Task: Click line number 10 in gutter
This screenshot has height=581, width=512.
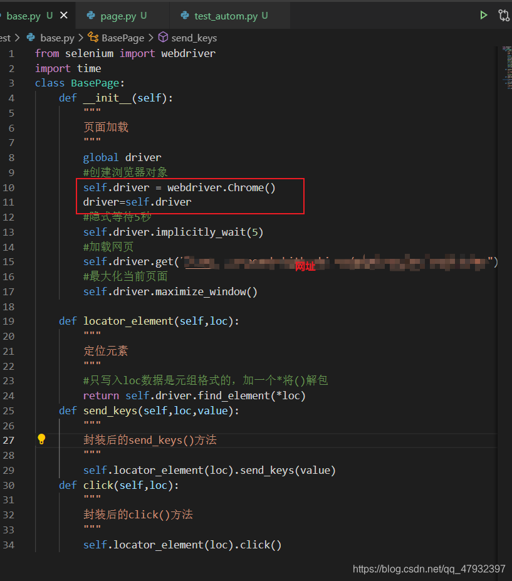Action: coord(9,187)
